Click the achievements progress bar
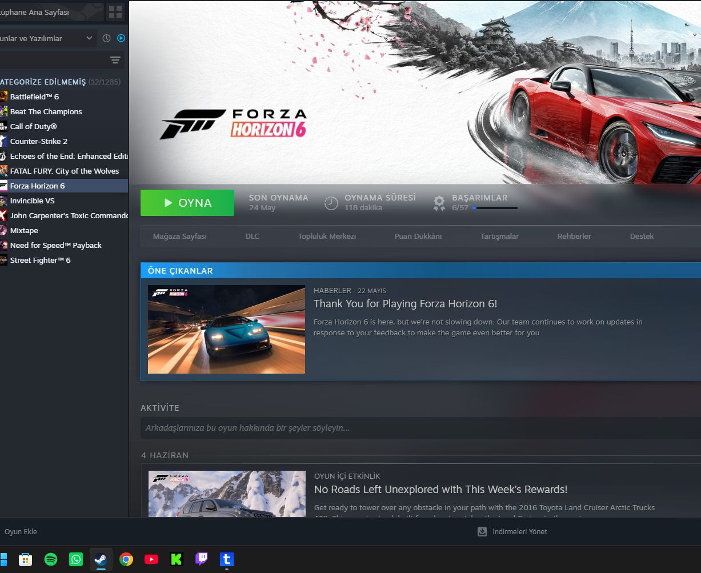Screen dimensions: 701x573 click(x=495, y=208)
